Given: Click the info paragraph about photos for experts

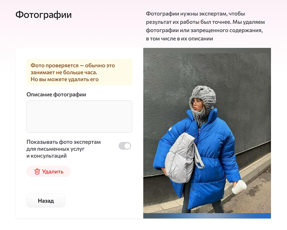Looking at the screenshot, I should 205,26.
